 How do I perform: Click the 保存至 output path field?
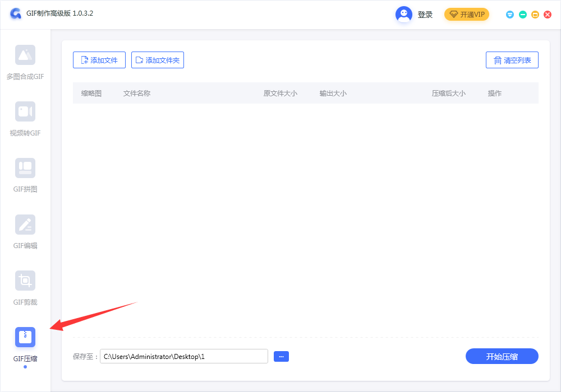pyautogui.click(x=184, y=356)
